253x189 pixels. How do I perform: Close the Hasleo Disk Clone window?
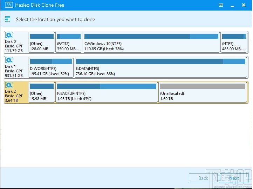pyautogui.click(x=244, y=5)
